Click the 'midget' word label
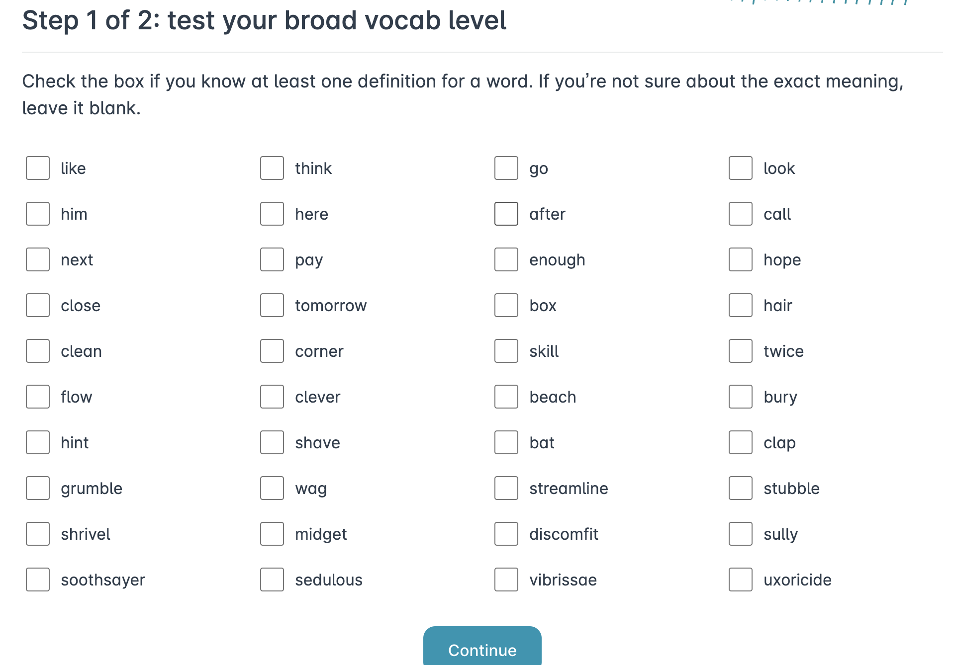This screenshot has height=665, width=954. (321, 534)
